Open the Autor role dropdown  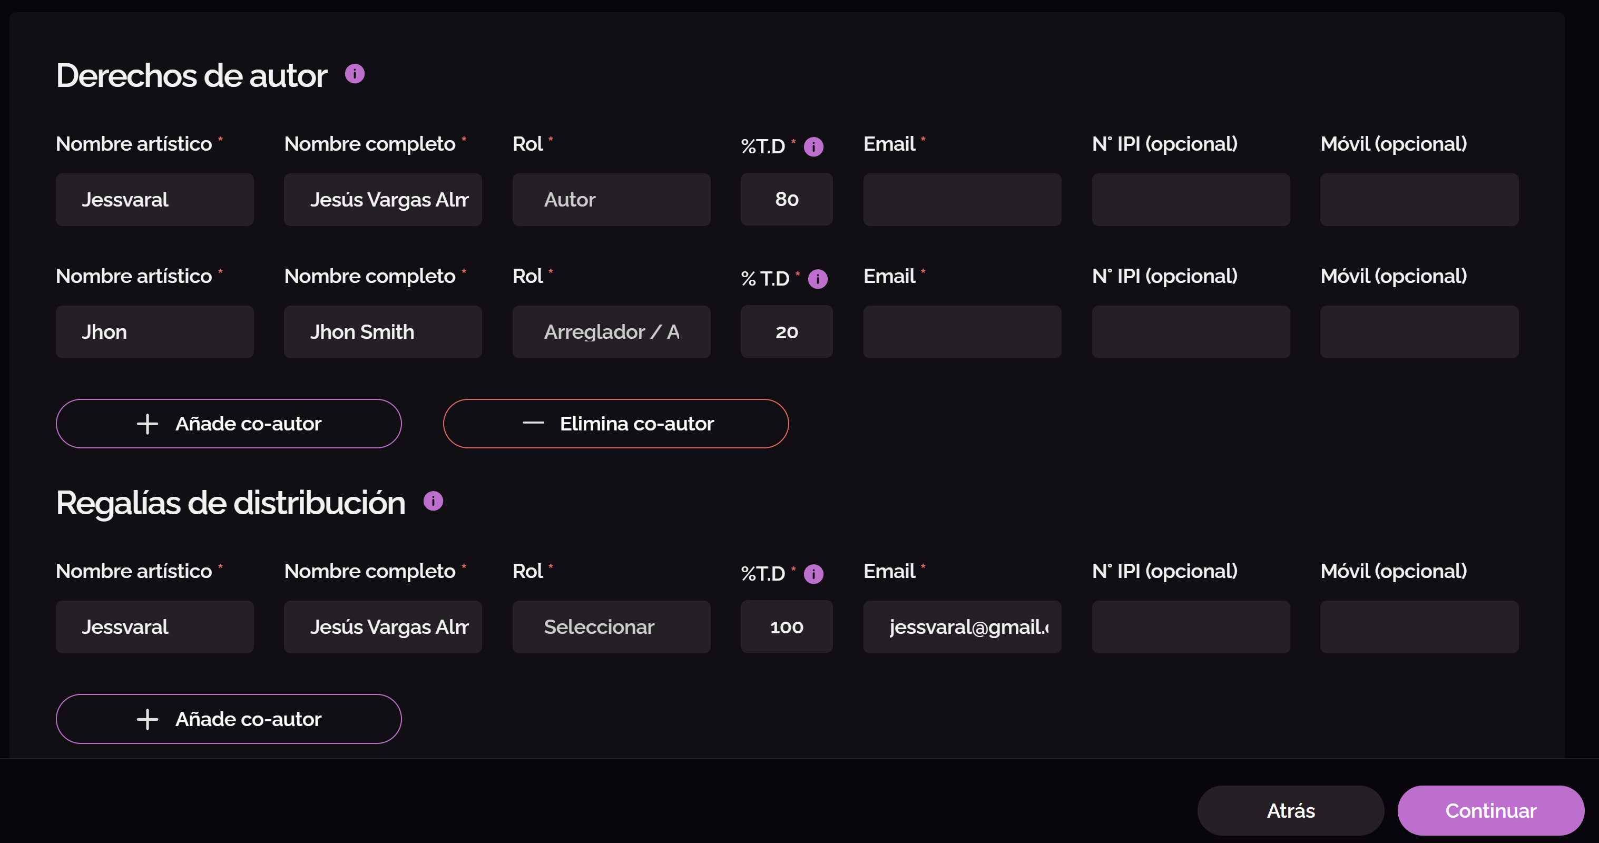(611, 199)
